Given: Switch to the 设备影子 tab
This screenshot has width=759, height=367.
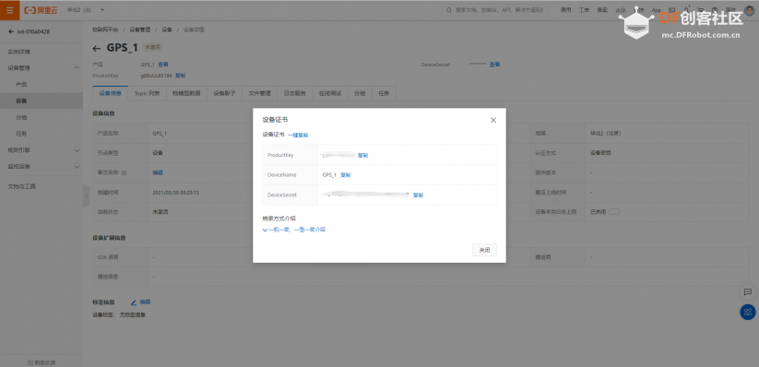Looking at the screenshot, I should click(x=225, y=93).
